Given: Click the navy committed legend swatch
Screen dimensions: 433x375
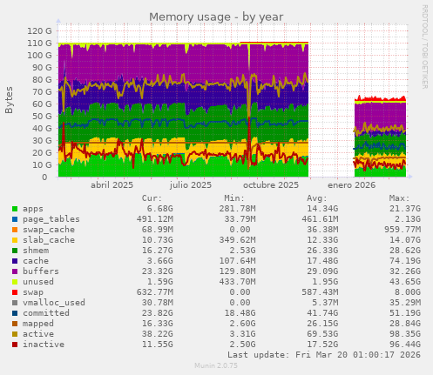Looking at the screenshot, I should [x=15, y=313].
